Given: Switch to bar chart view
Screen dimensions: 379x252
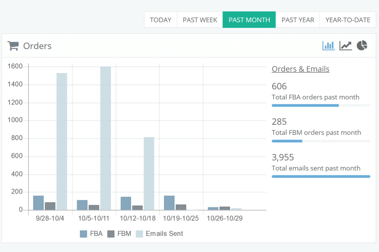Looking at the screenshot, I should point(328,45).
